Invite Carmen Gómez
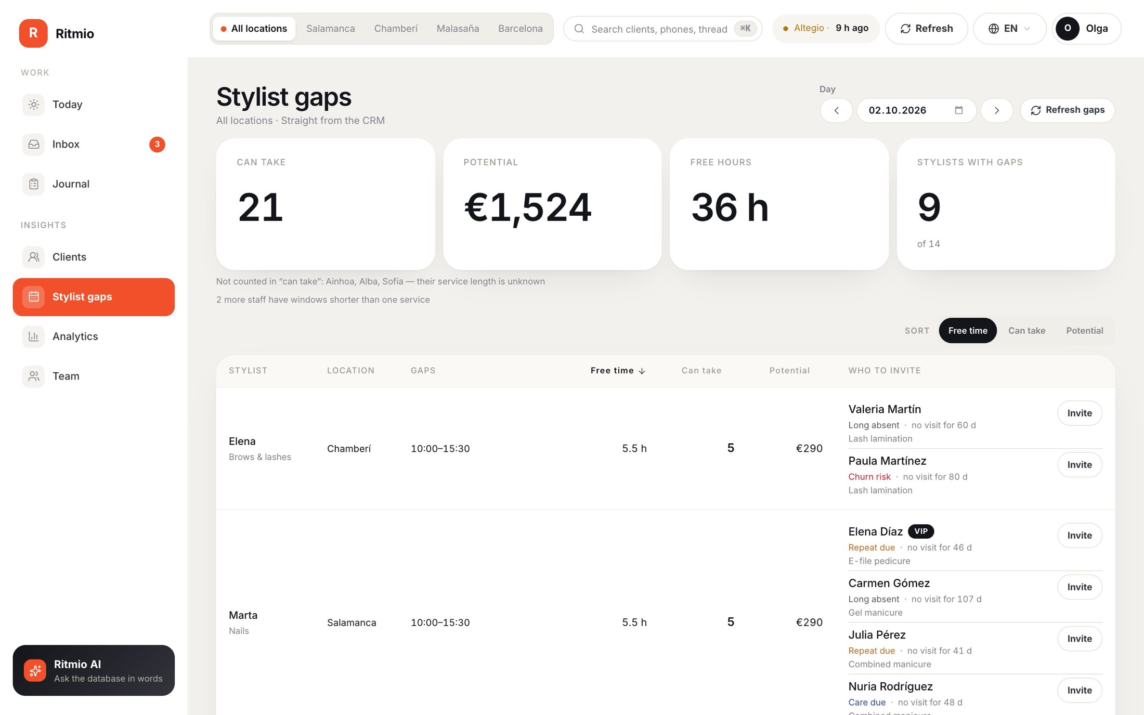 pos(1080,587)
